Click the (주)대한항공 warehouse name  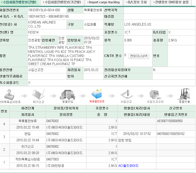[x=55, y=166]
